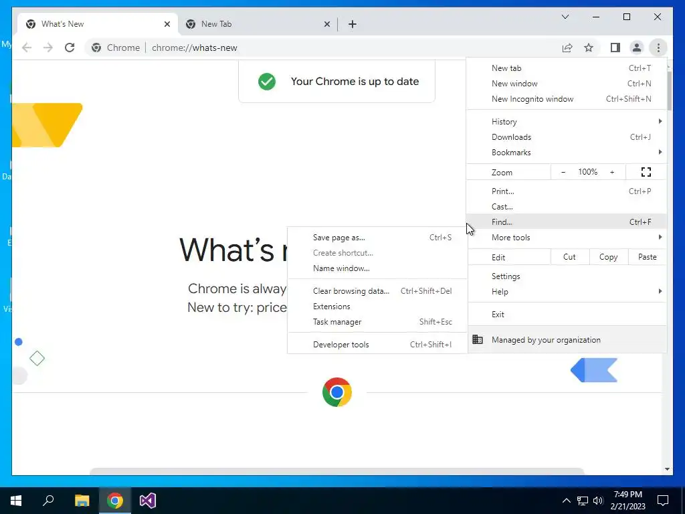This screenshot has width=685, height=514.
Task: Decrease zoom with minus button
Action: click(x=563, y=172)
